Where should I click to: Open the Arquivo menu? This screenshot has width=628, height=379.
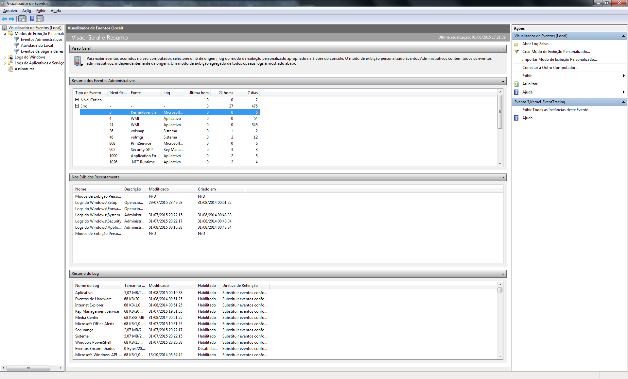click(x=10, y=11)
